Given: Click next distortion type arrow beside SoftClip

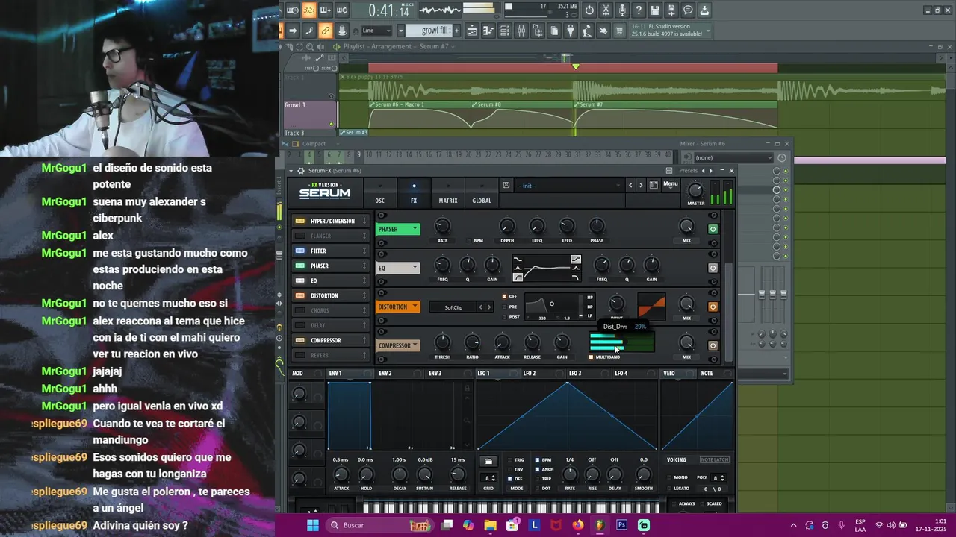Looking at the screenshot, I should [x=489, y=307].
